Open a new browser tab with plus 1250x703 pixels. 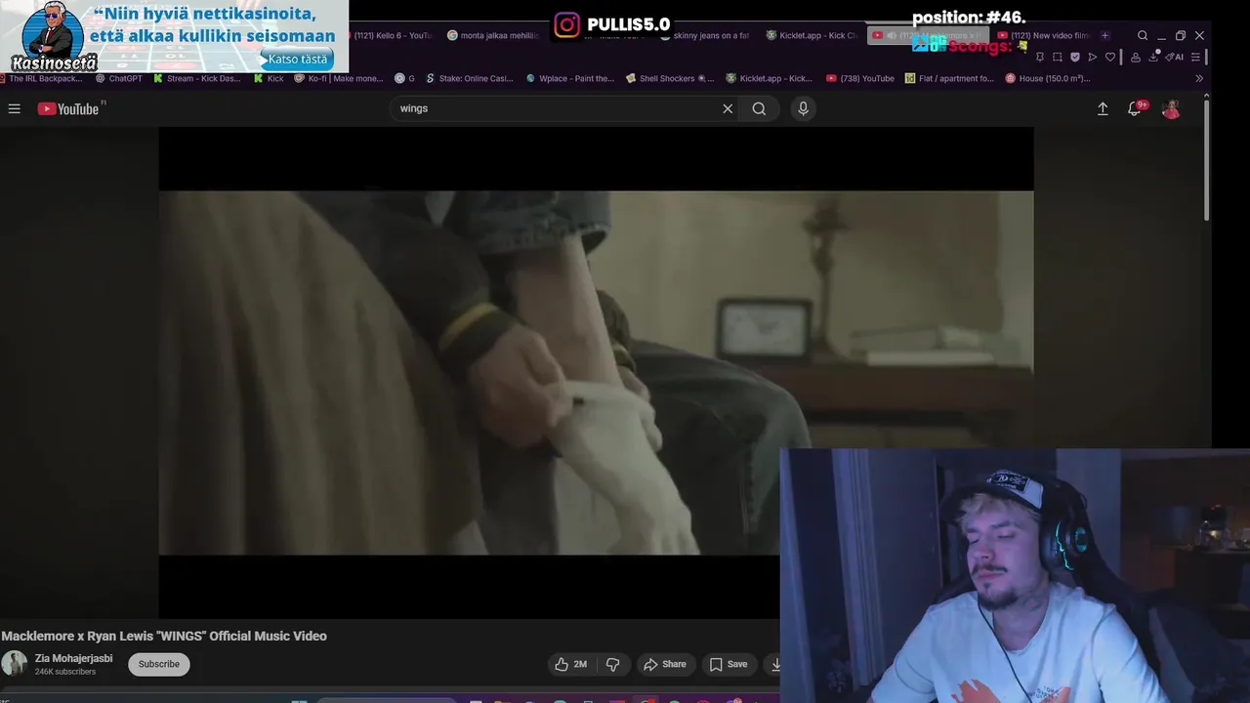[x=1104, y=35]
